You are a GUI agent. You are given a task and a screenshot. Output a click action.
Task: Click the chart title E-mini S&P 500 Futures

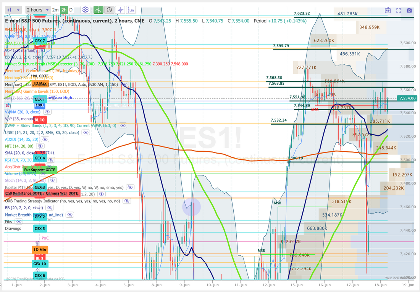[75, 21]
